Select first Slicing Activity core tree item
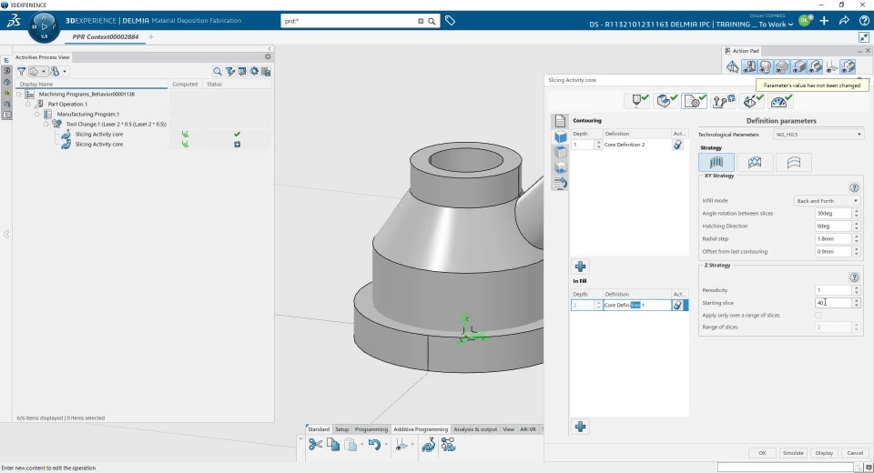 click(98, 135)
